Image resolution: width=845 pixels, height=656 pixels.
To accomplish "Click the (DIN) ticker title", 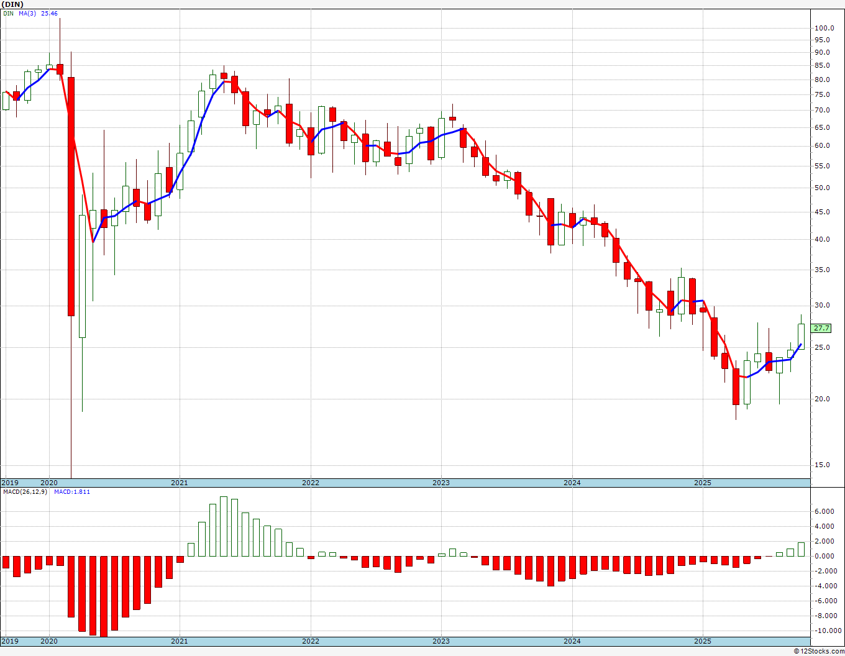I will point(13,4).
